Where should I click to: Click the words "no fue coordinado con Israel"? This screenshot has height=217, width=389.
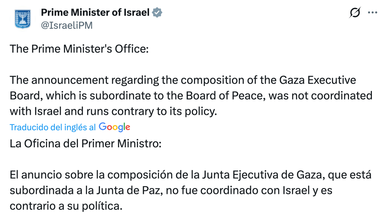pos(238,190)
